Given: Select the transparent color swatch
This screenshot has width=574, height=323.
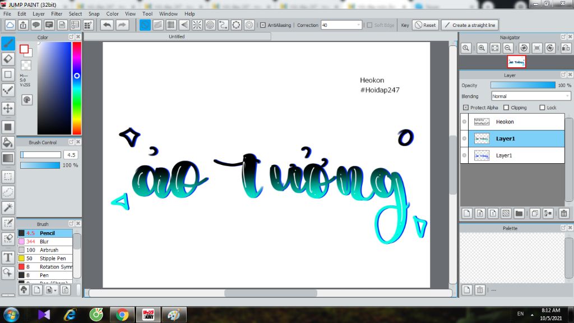Looking at the screenshot, I should coord(26,65).
